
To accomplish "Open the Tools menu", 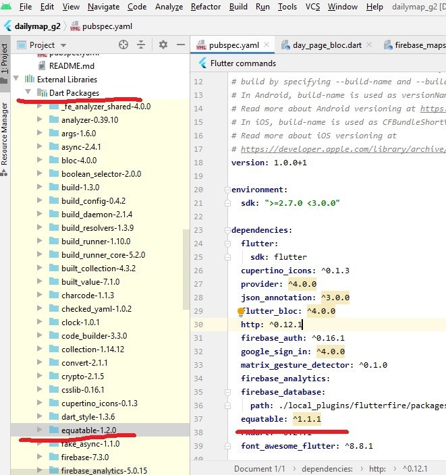I will 287,6.
